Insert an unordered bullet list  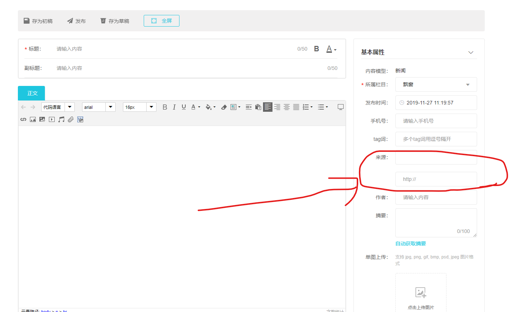point(321,107)
